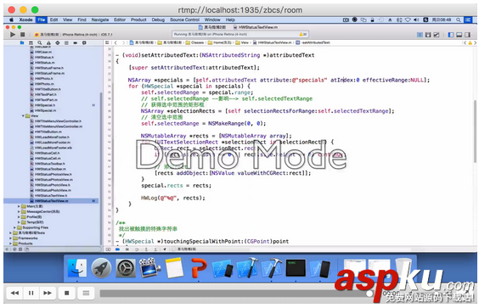Open Finder from the Dock
This screenshot has height=308, width=479.
(77, 268)
